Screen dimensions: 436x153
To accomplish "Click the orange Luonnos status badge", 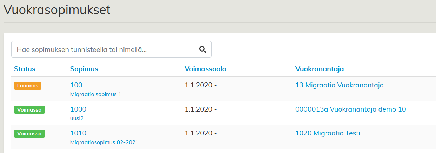I will pyautogui.click(x=28, y=86).
